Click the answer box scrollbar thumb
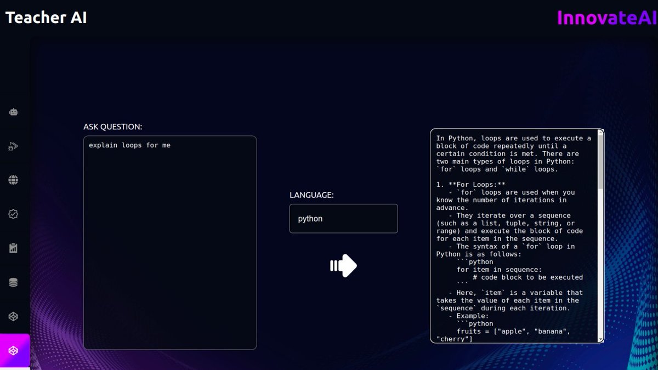The width and height of the screenshot is (658, 370). pyautogui.click(x=600, y=162)
